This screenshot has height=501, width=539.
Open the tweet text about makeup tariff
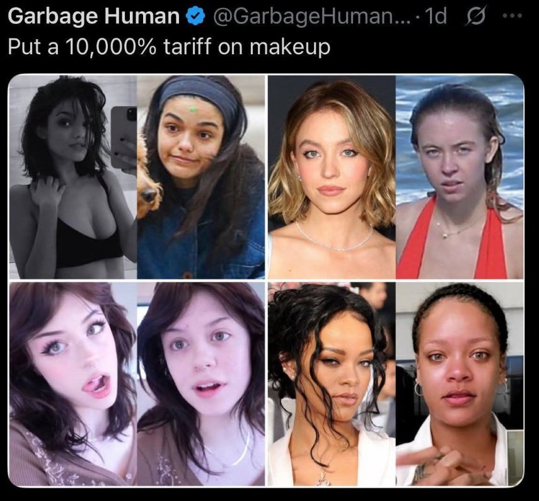click(169, 46)
